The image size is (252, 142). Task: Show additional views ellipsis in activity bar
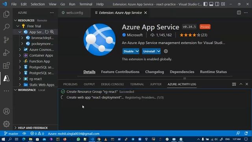tap(6, 91)
